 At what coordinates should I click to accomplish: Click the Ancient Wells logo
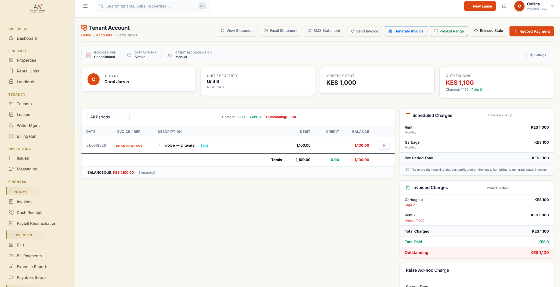tap(38, 8)
